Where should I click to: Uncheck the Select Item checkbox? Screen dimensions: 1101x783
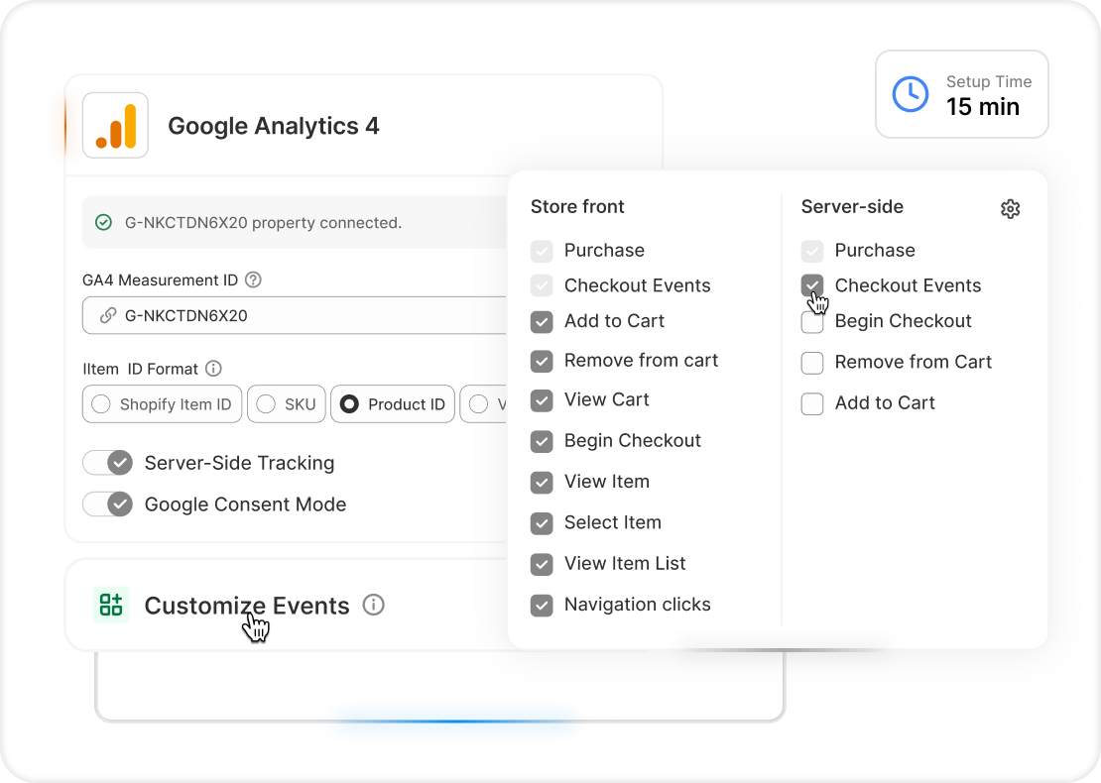[x=542, y=522]
